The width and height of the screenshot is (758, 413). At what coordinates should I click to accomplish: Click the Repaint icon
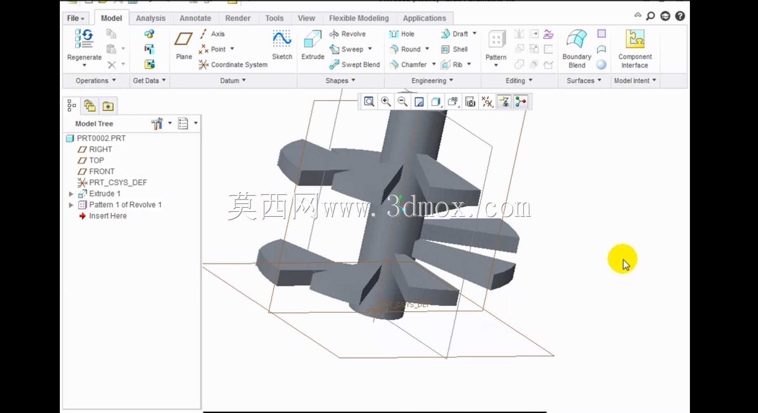[419, 101]
